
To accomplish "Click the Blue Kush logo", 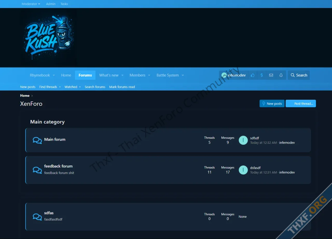I will (x=49, y=38).
